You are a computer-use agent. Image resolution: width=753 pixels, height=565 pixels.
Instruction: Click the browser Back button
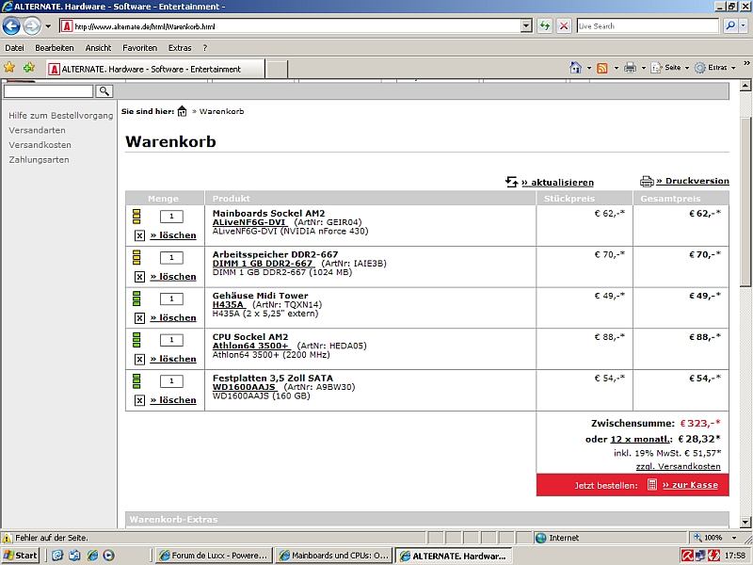pyautogui.click(x=11, y=26)
